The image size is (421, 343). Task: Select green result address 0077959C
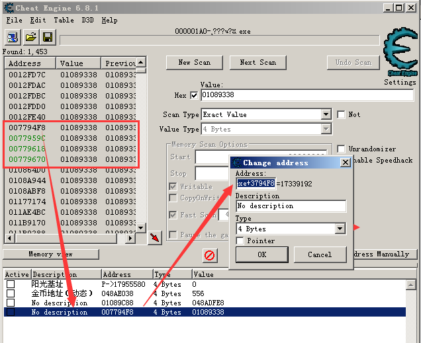coord(27,138)
